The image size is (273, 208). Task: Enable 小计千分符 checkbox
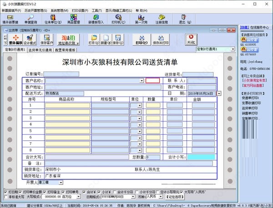(137, 192)
